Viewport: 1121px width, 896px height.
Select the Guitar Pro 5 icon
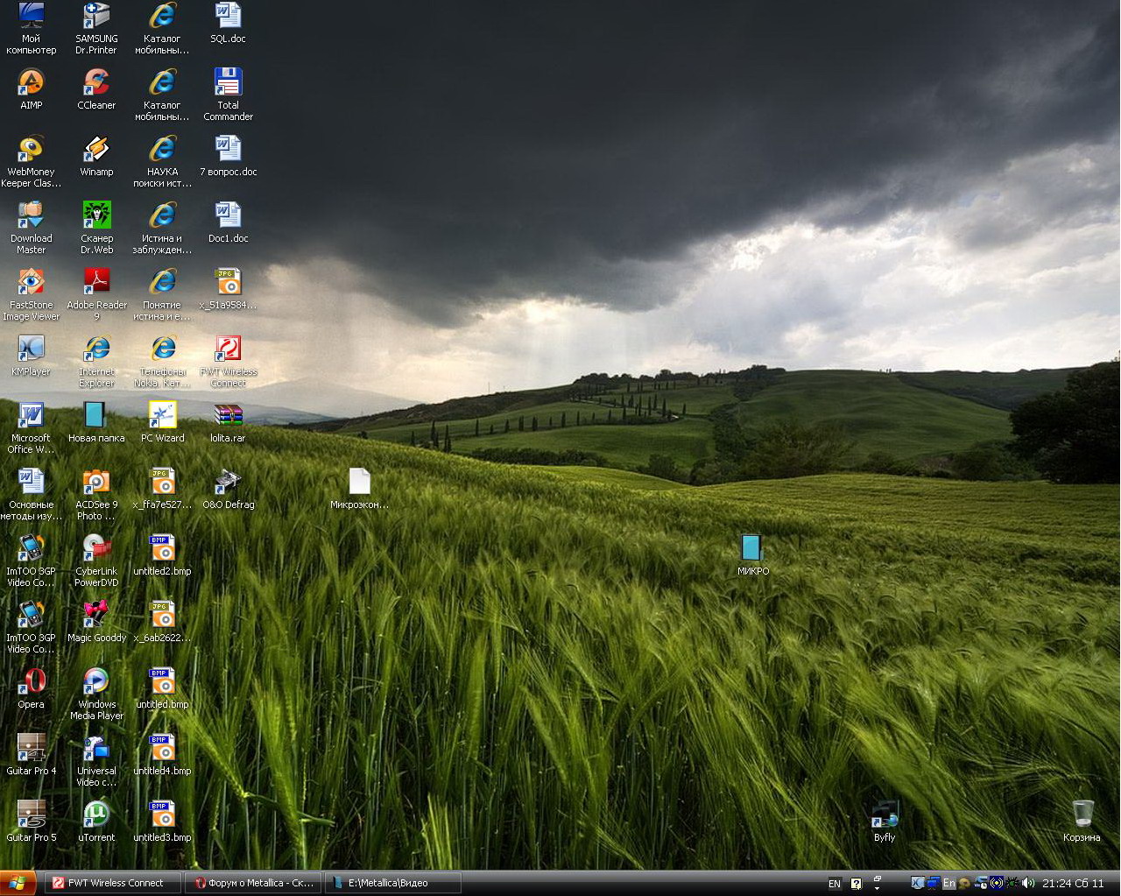point(31,815)
